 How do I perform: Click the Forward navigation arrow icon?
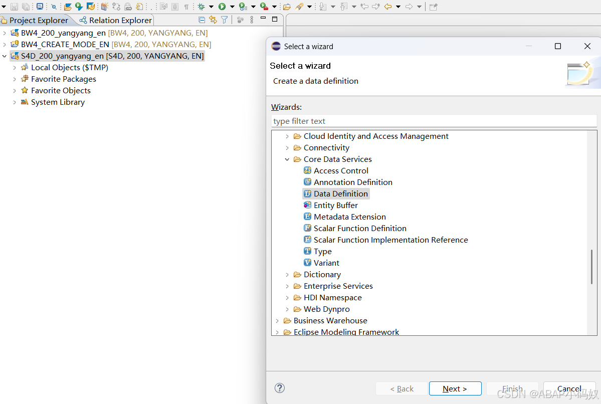tap(409, 7)
